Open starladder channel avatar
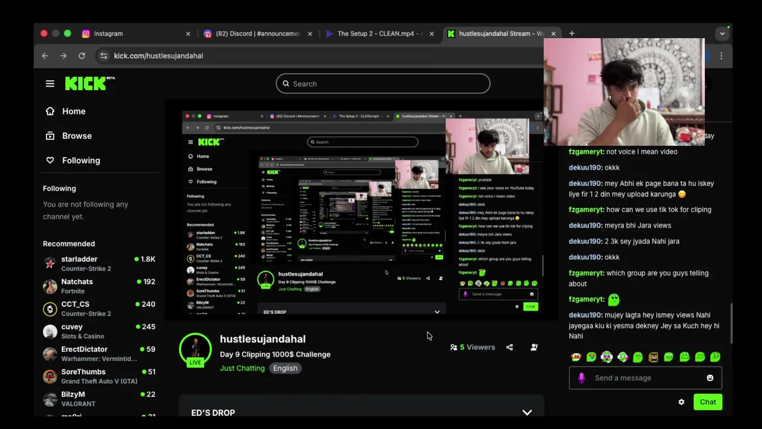Image resolution: width=762 pixels, height=429 pixels. (x=50, y=263)
